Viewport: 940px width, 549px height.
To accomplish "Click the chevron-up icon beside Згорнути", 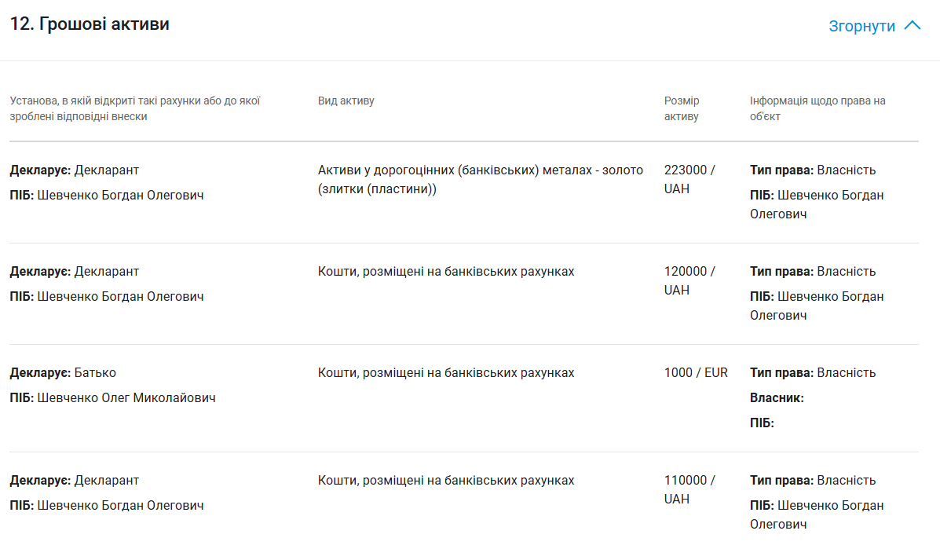I will 912,25.
